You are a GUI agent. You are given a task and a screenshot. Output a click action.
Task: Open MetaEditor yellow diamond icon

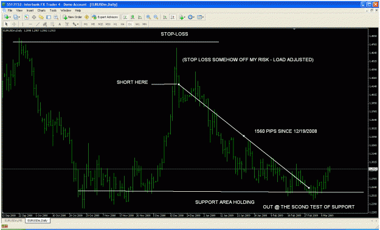[86, 17]
